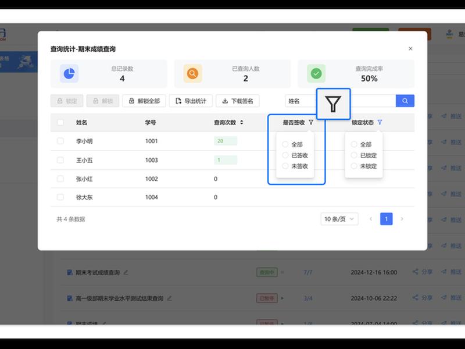Edit 期末考试成绩查询 name pencil icon, background page

coord(126,272)
